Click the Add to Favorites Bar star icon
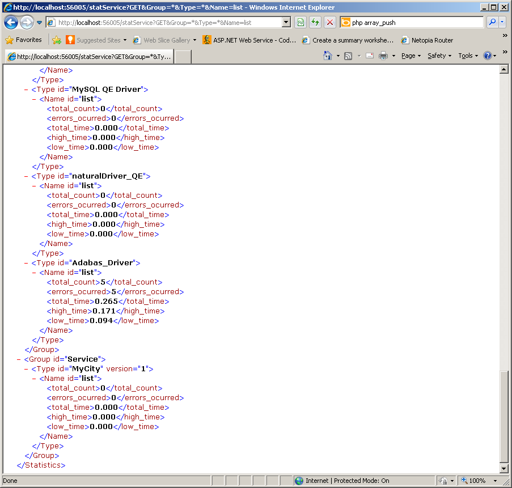The height and width of the screenshot is (488, 512). point(57,40)
